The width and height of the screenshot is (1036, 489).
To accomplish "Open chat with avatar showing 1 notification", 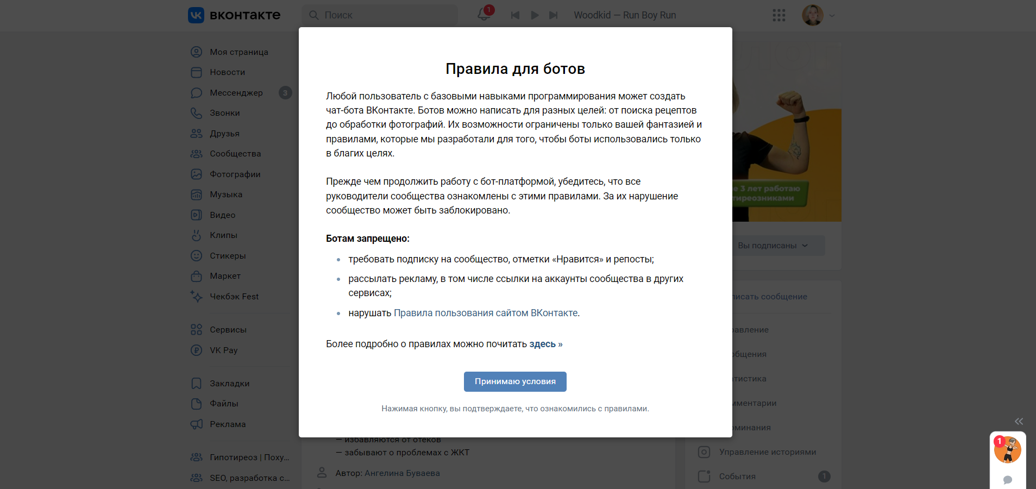I will point(1008,450).
